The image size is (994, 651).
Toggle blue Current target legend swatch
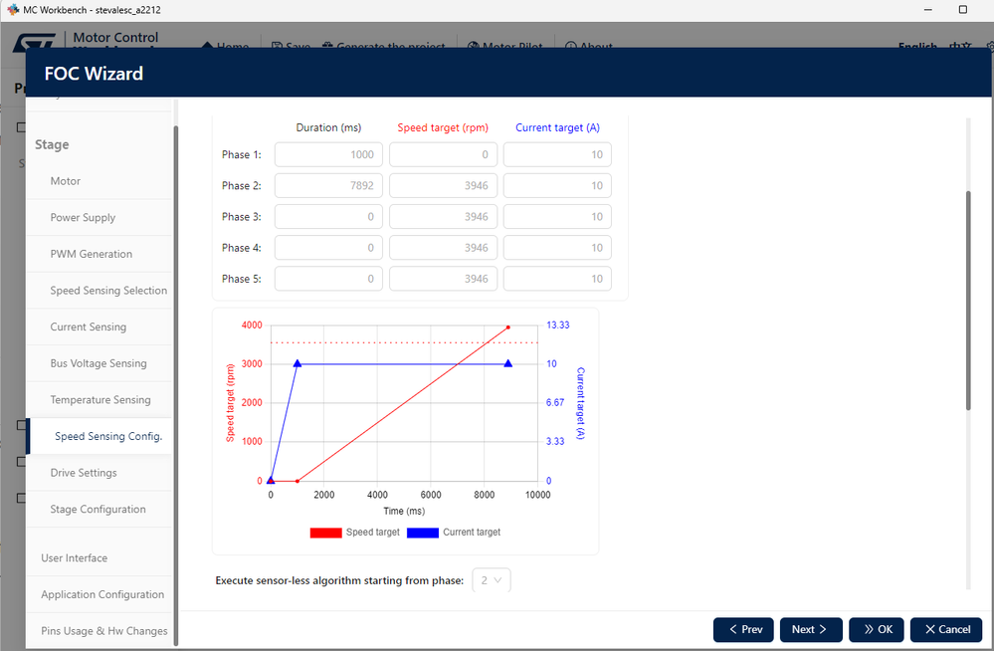coord(423,533)
